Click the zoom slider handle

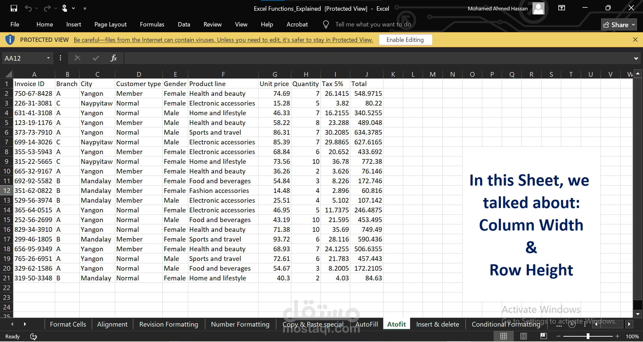coord(588,336)
